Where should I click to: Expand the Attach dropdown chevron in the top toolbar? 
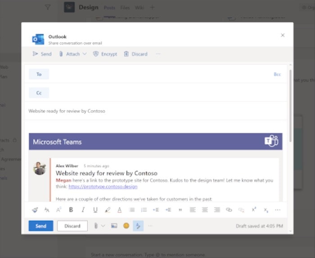(85, 54)
